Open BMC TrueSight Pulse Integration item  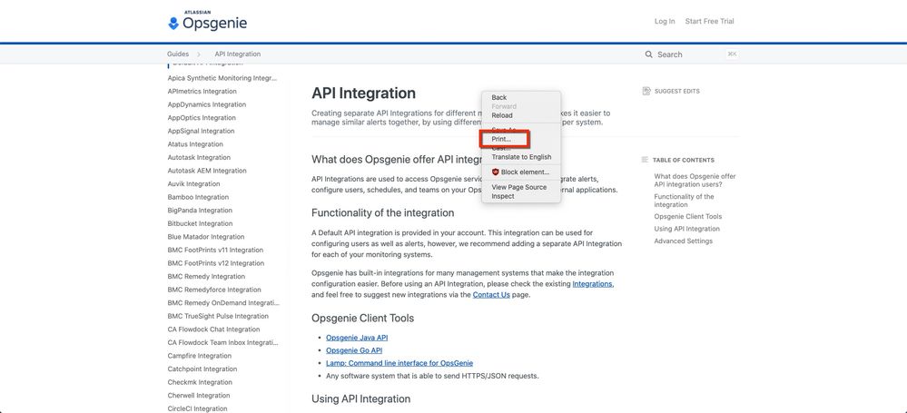tap(218, 317)
